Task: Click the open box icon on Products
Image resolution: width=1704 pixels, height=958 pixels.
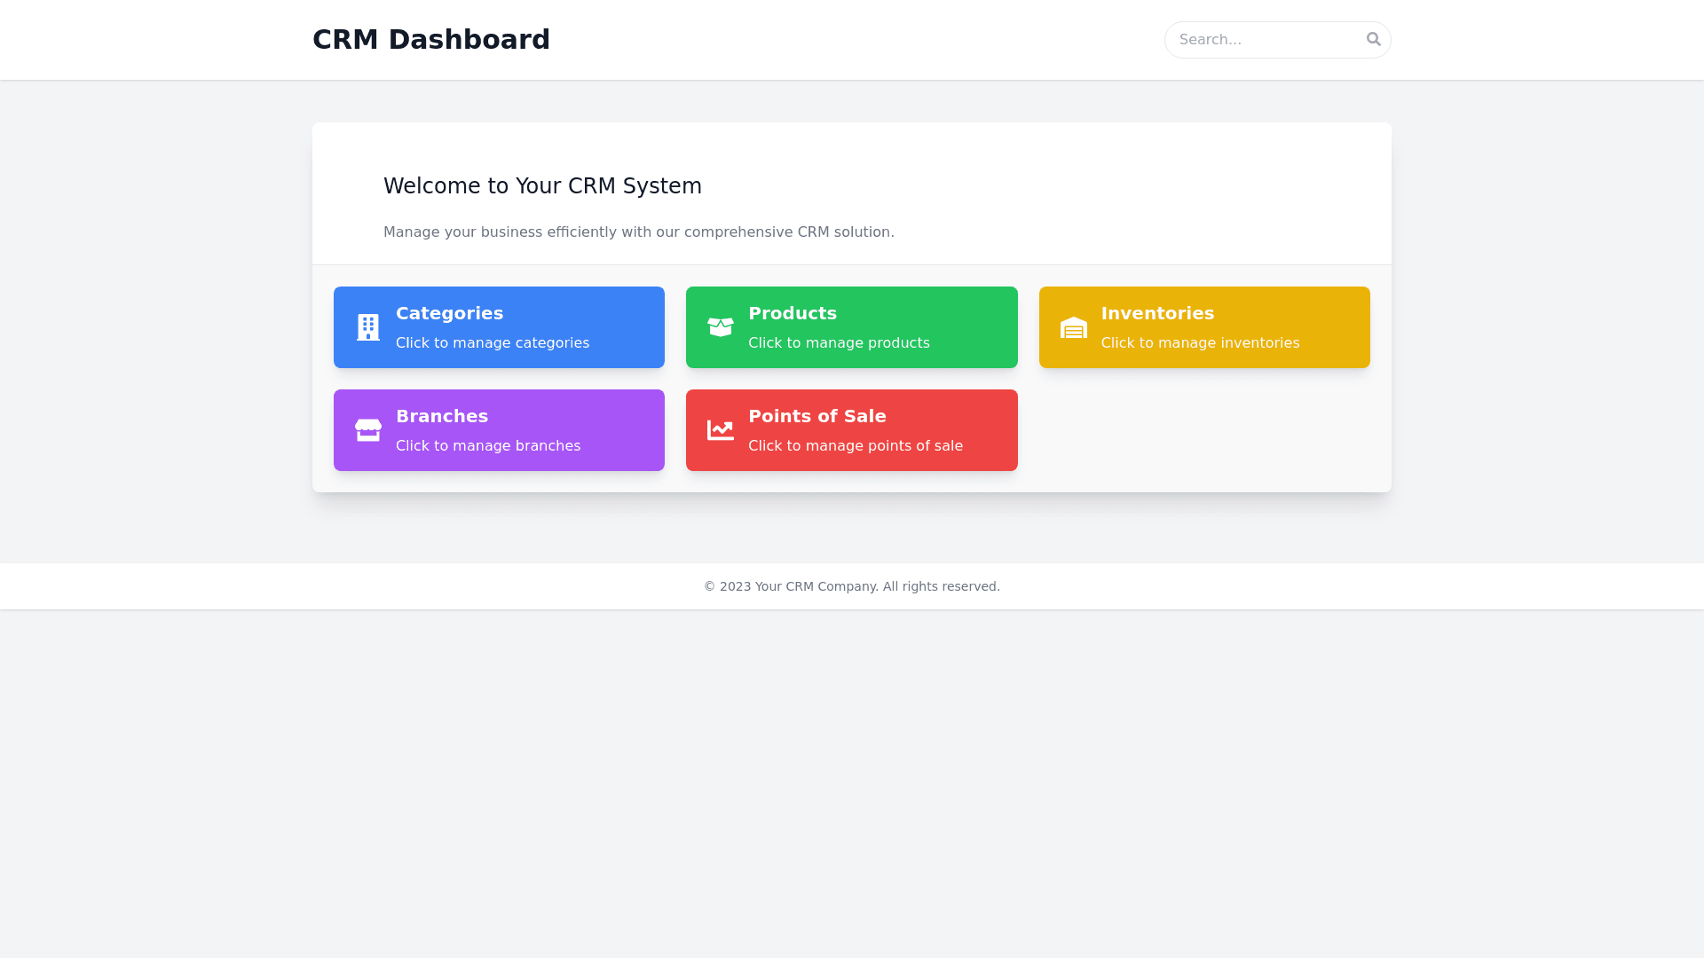Action: pyautogui.click(x=721, y=327)
